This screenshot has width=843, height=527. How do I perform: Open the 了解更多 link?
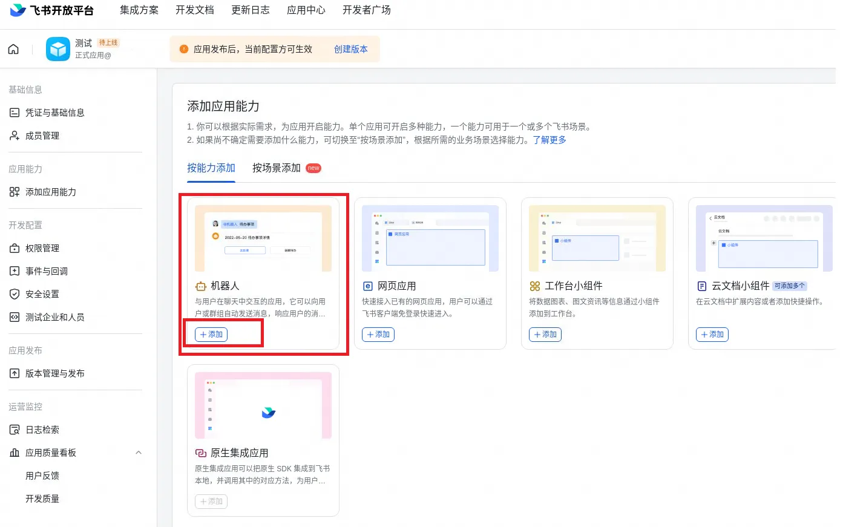pos(549,140)
